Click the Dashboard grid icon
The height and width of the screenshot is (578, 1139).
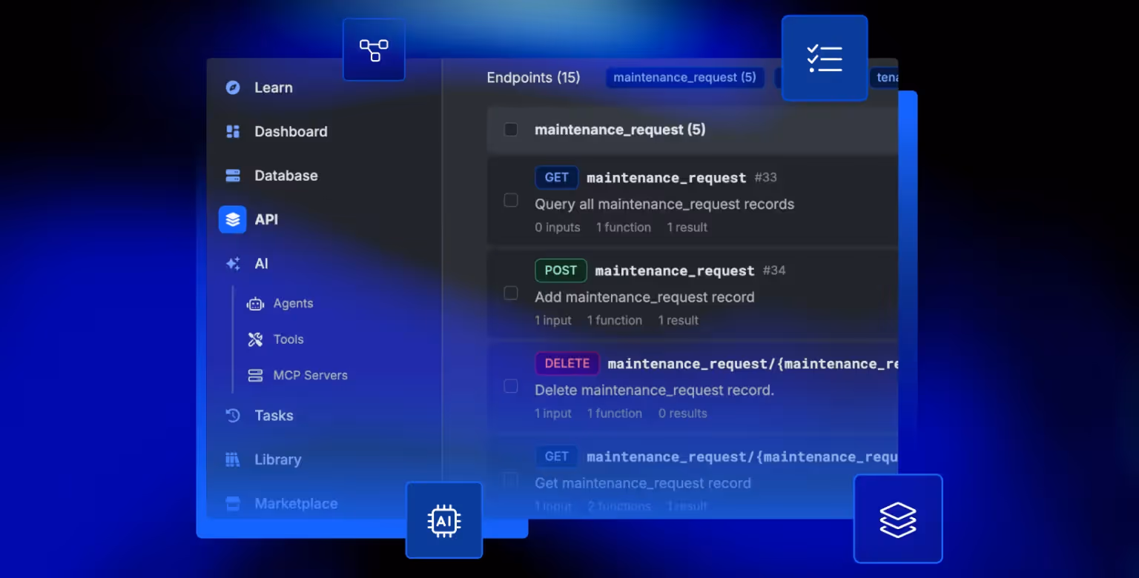pyautogui.click(x=232, y=131)
